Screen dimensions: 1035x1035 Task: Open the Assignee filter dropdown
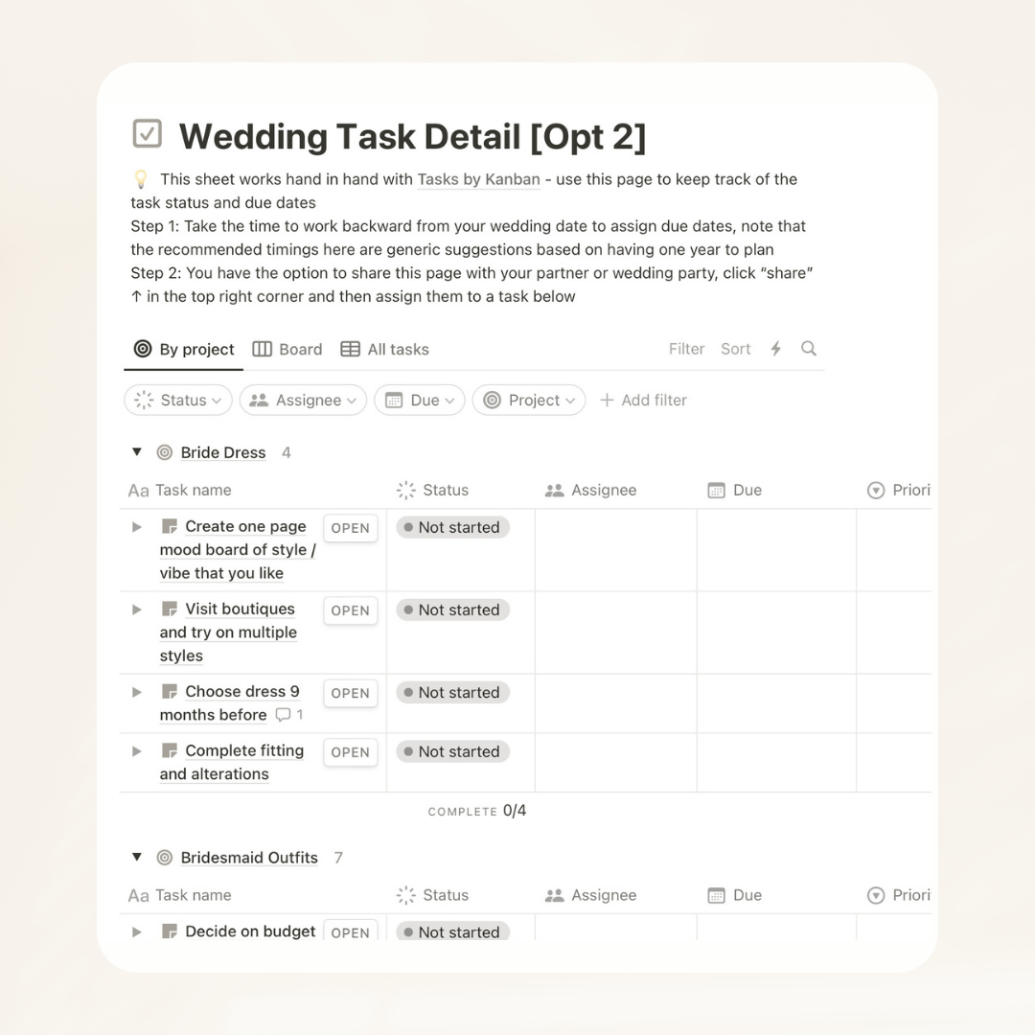(303, 401)
